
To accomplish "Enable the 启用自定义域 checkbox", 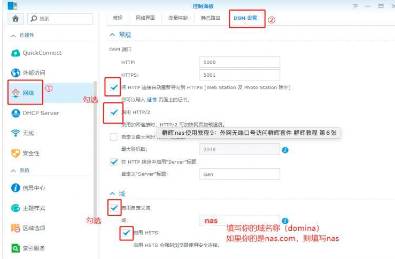I will [114, 207].
